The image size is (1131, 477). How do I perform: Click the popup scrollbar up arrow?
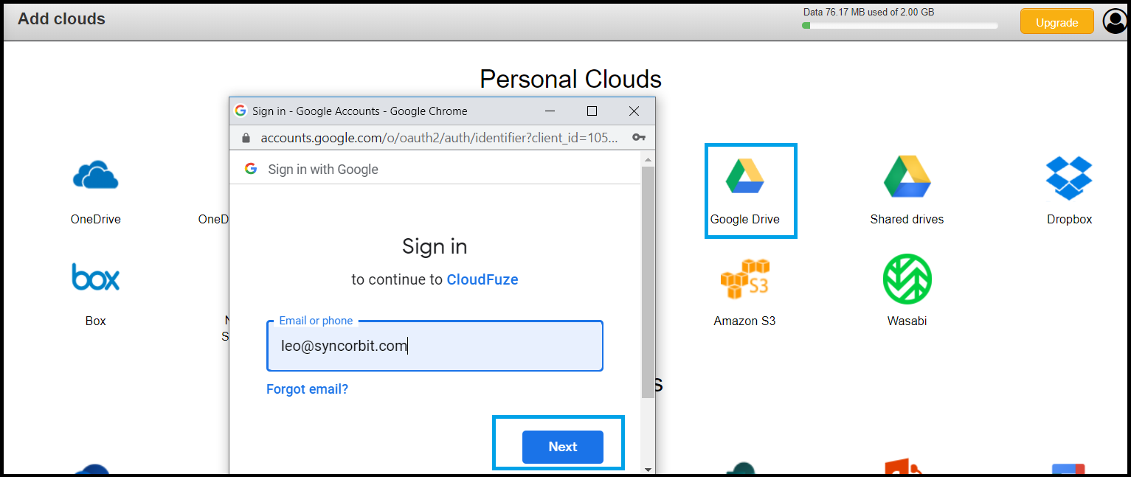648,159
